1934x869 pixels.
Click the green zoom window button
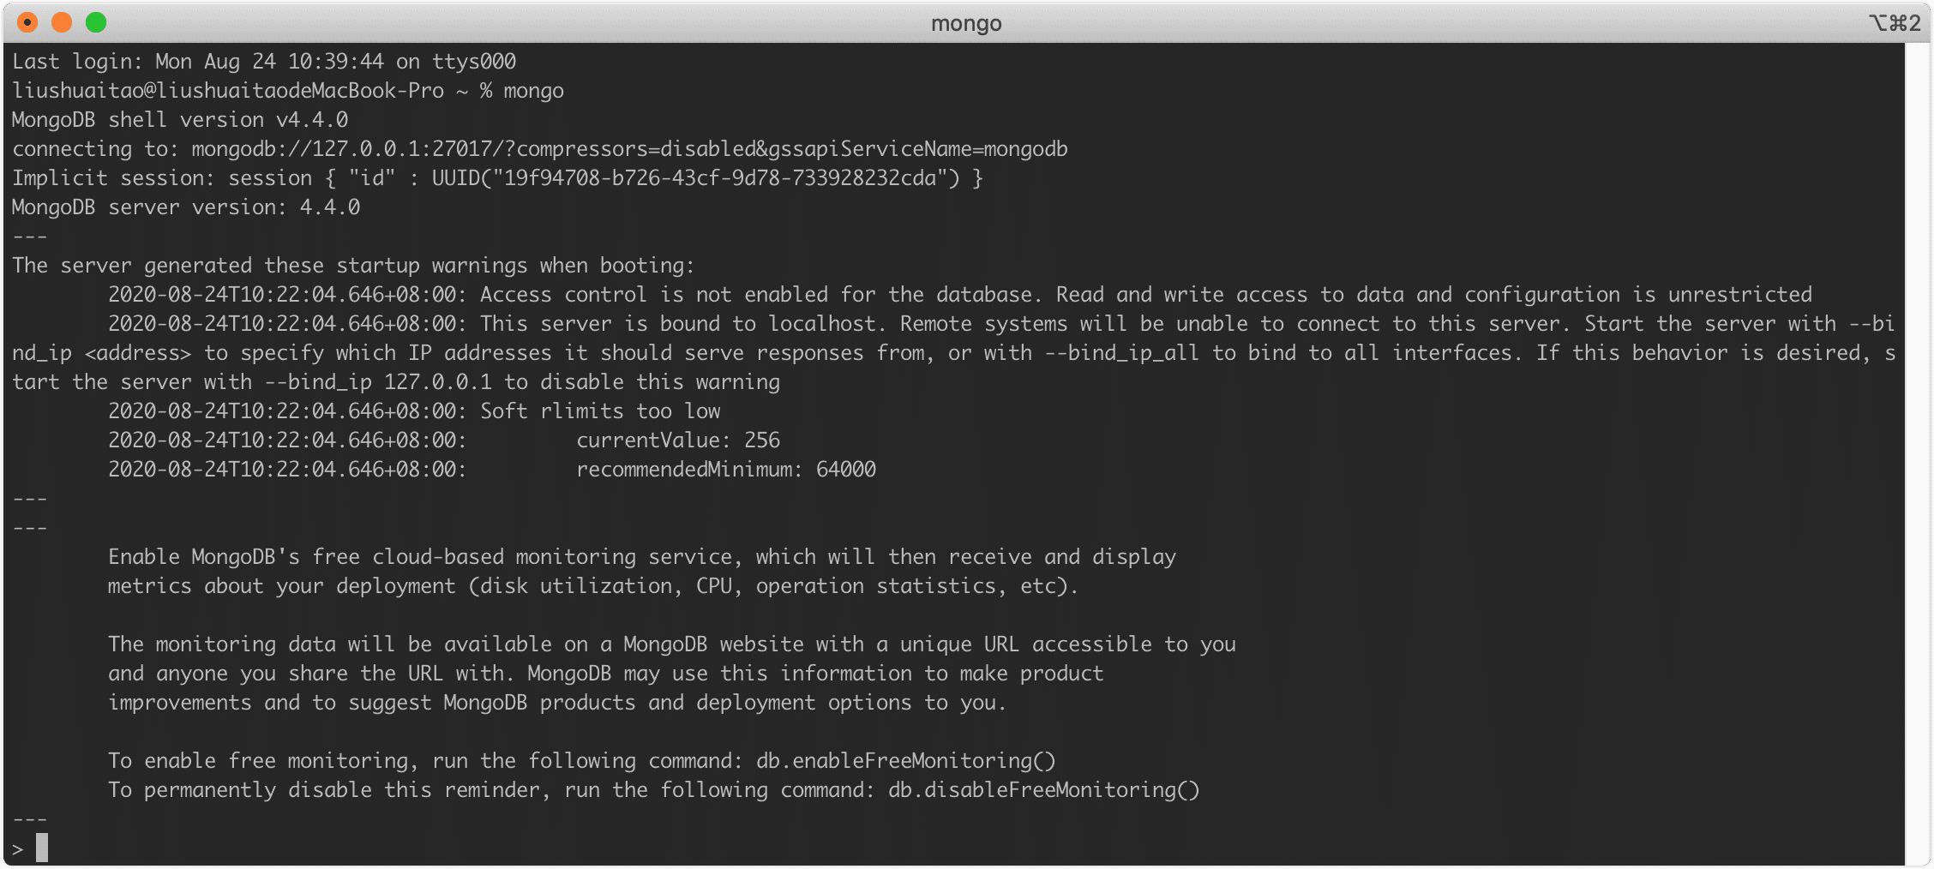[96, 22]
